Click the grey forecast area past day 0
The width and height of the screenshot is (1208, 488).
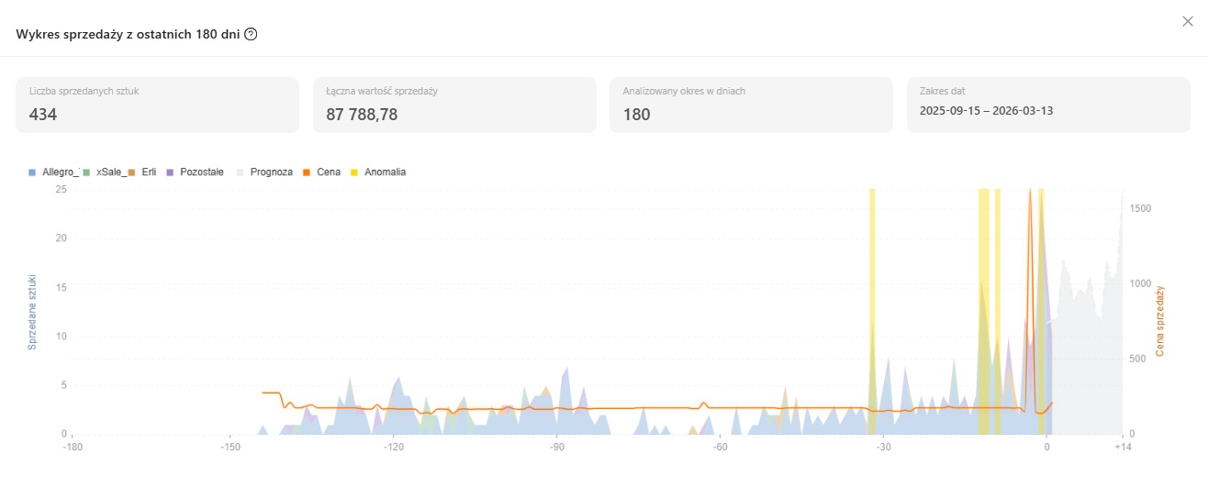point(1088,367)
